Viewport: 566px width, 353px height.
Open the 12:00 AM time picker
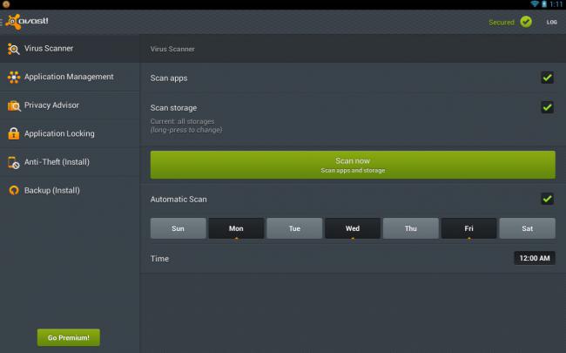535,258
